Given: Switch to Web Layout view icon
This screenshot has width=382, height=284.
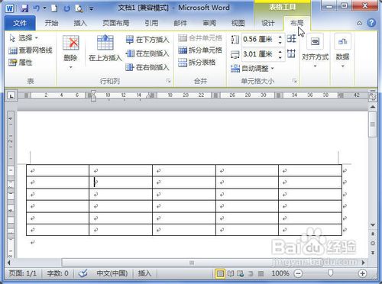Looking at the screenshot, I should [x=240, y=273].
